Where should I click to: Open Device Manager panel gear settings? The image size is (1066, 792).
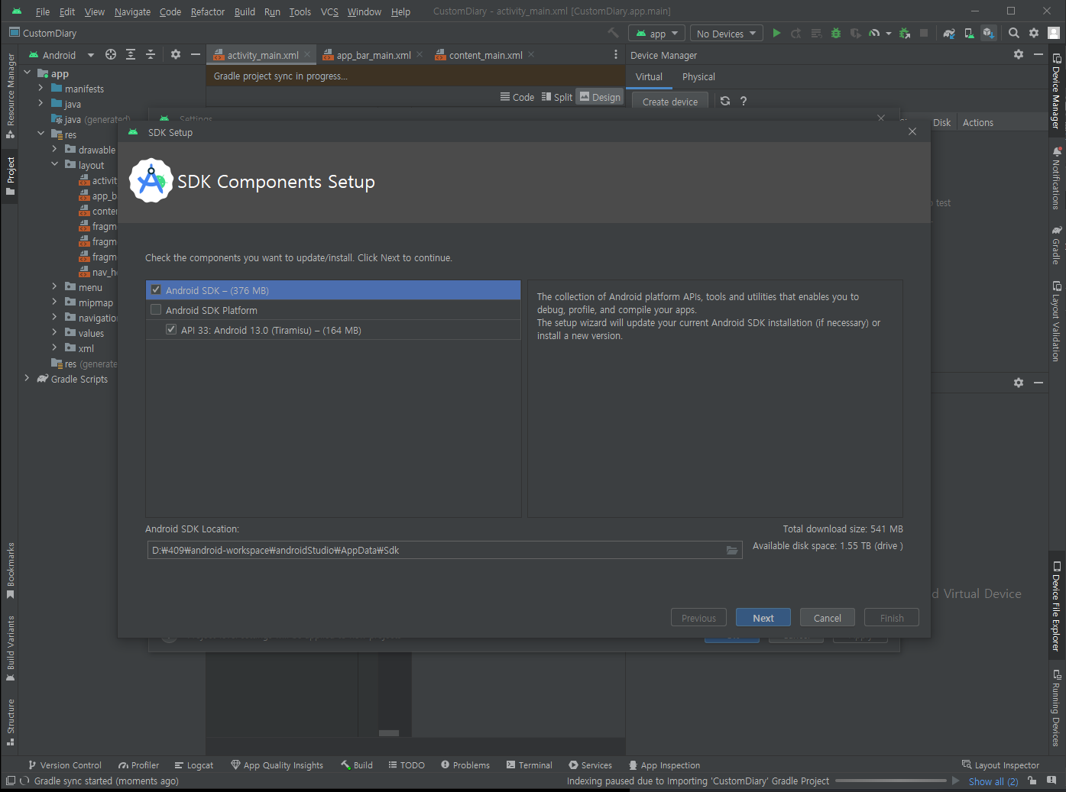[1019, 54]
